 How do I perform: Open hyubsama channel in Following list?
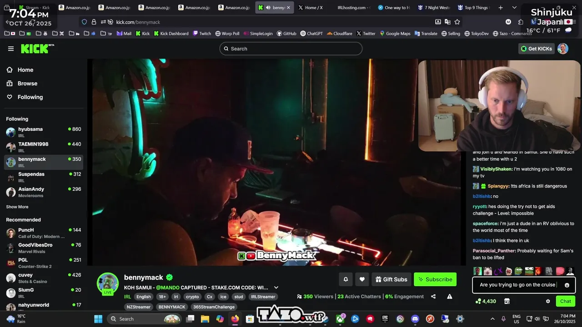click(x=44, y=132)
